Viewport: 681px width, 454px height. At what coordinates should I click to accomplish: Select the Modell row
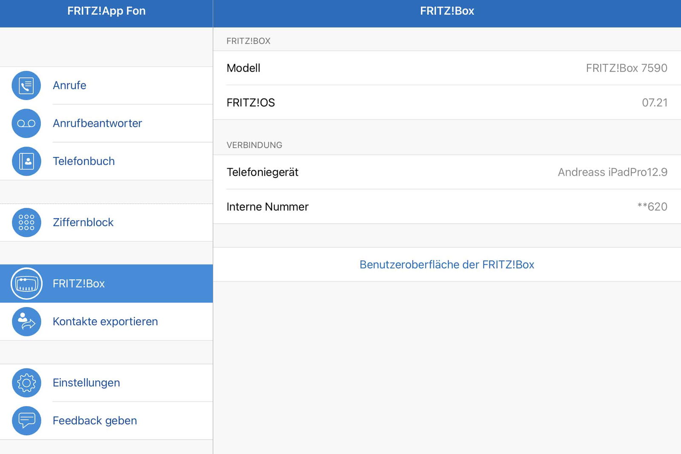pos(446,68)
